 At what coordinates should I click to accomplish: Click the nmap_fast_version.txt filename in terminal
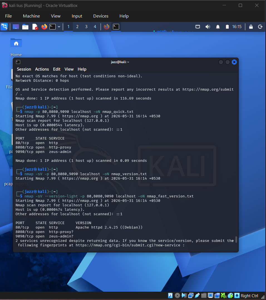[170, 196]
